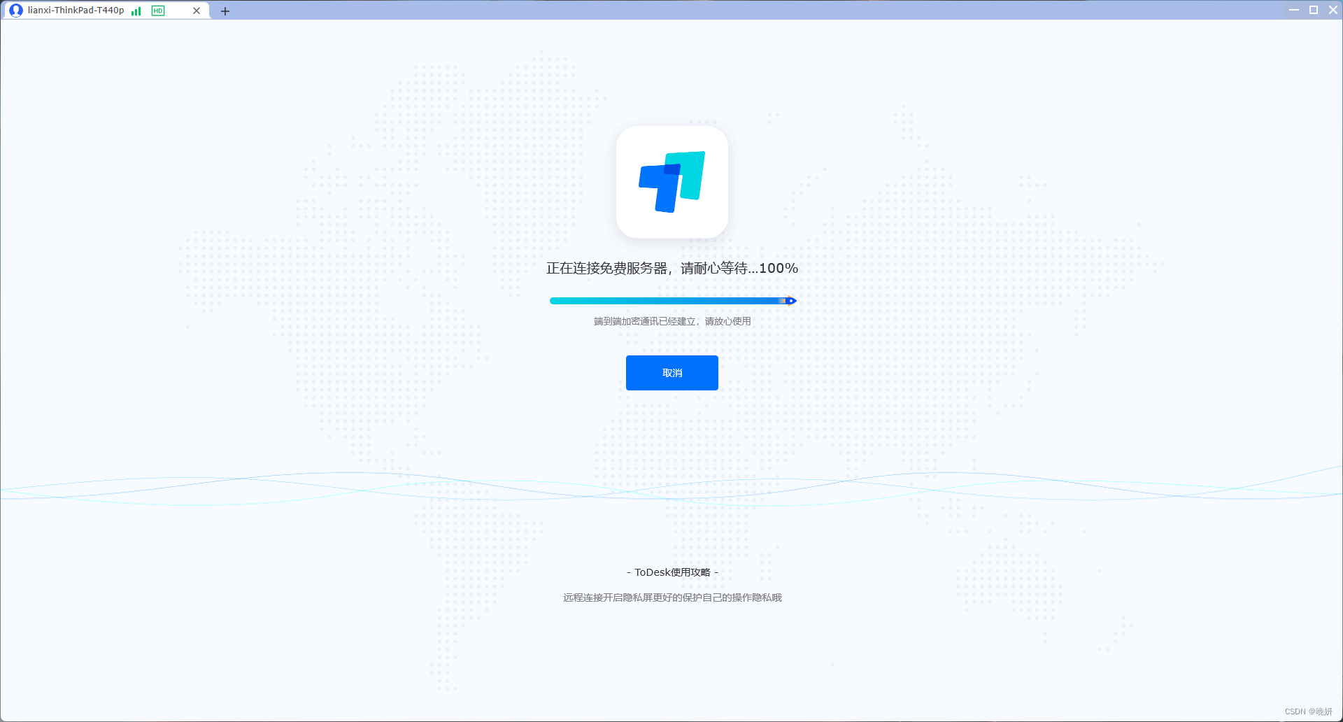Close the lianxi-ThinkPad-T440p session tab
Viewport: 1343px width, 722px height.
[197, 10]
